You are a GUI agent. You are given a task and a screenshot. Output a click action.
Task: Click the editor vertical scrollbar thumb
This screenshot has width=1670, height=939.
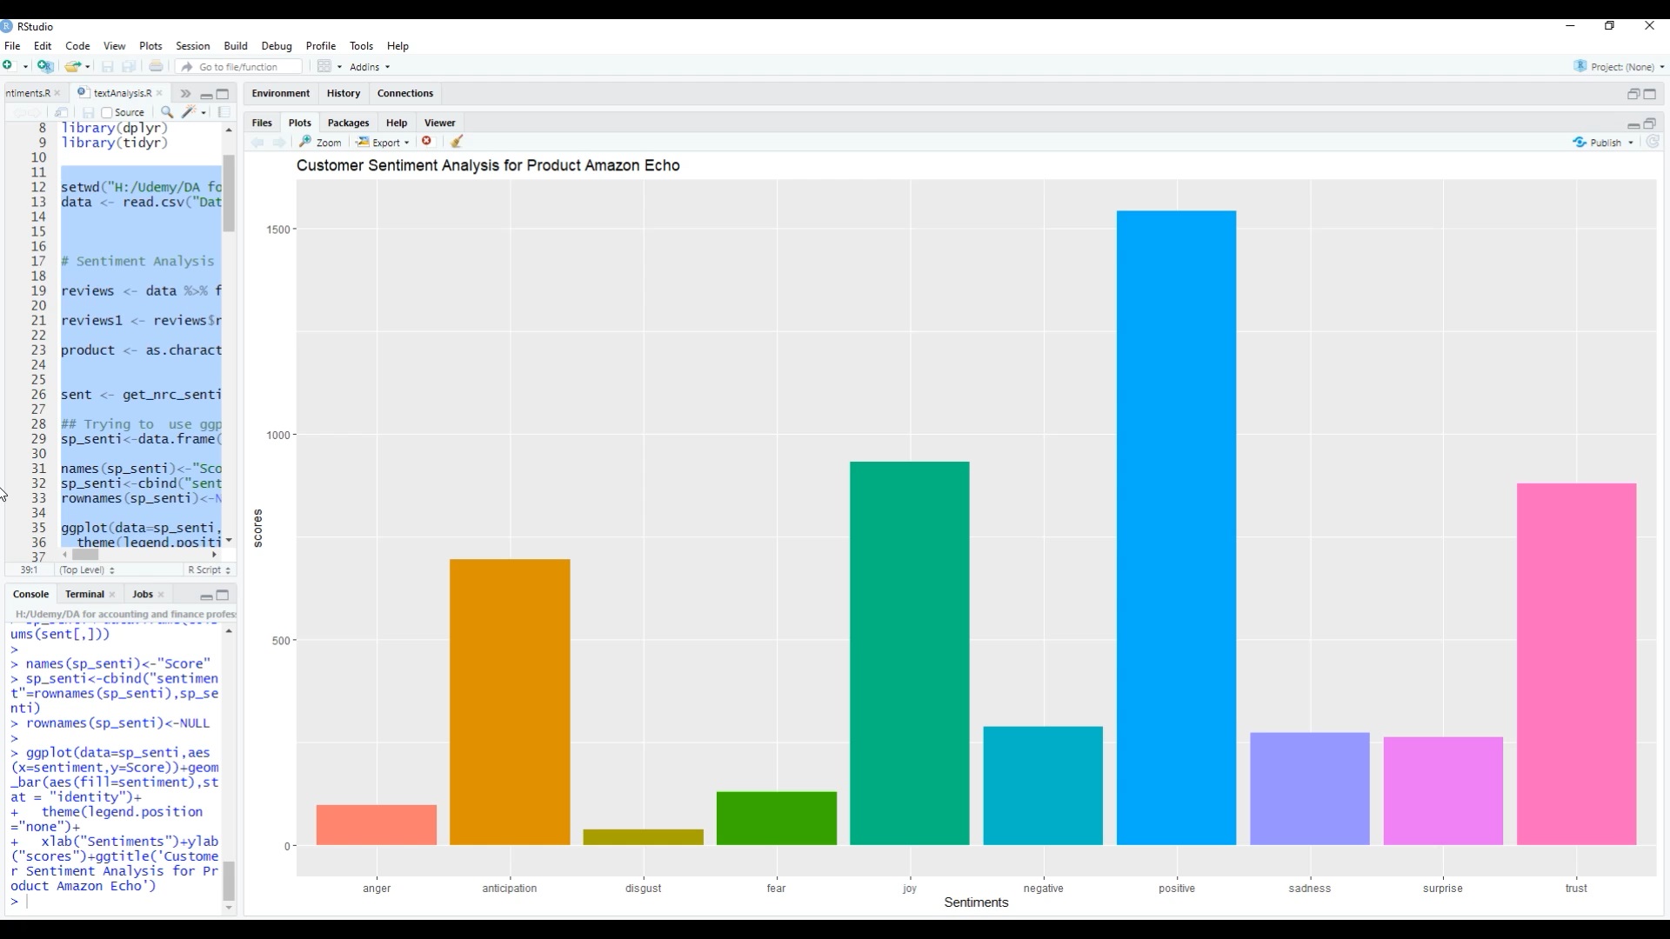coord(229,193)
